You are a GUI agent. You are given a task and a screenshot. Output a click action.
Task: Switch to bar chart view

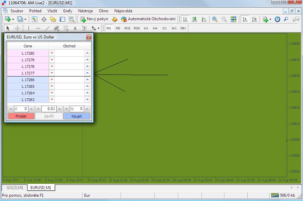(185, 19)
